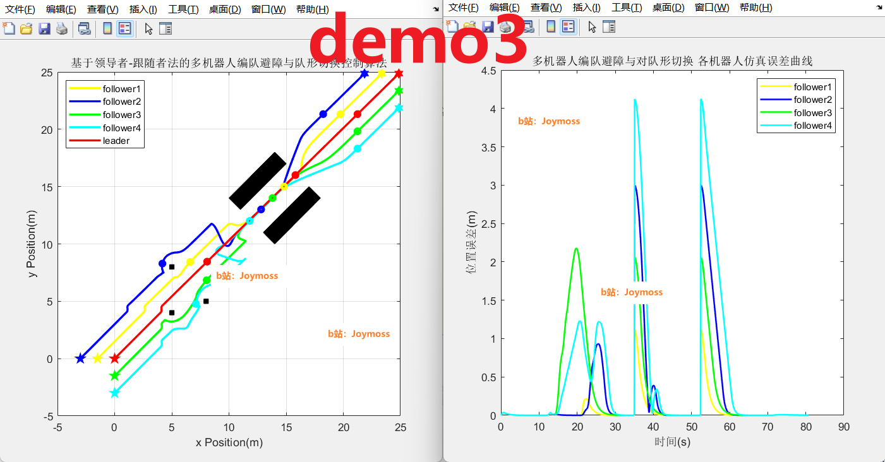Image resolution: width=885 pixels, height=462 pixels.
Task: Print the left figure using printer icon
Action: coord(61,28)
